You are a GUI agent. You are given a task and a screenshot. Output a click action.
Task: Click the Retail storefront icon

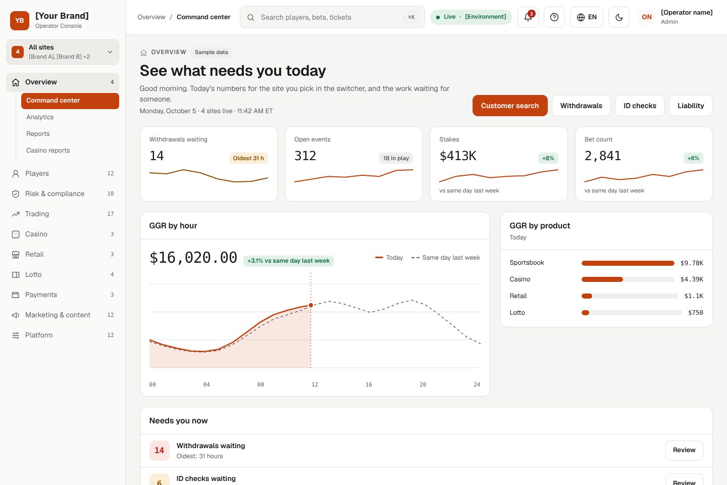click(16, 254)
